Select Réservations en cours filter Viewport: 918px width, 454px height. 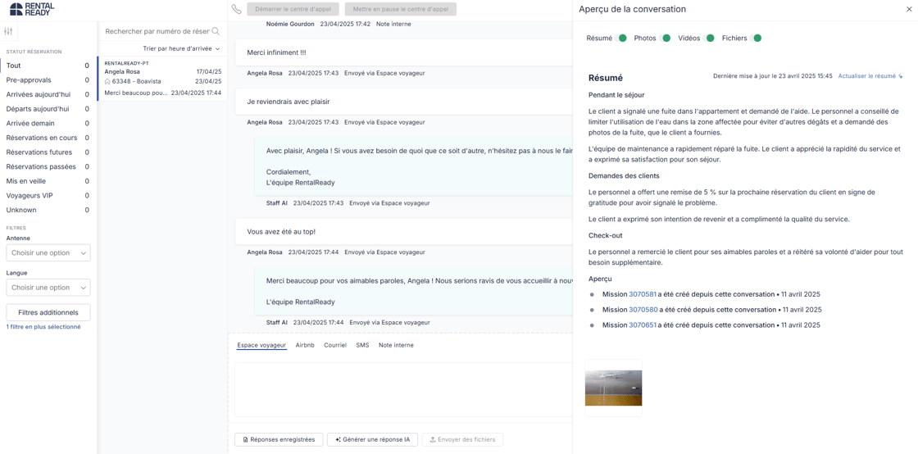coord(48,138)
